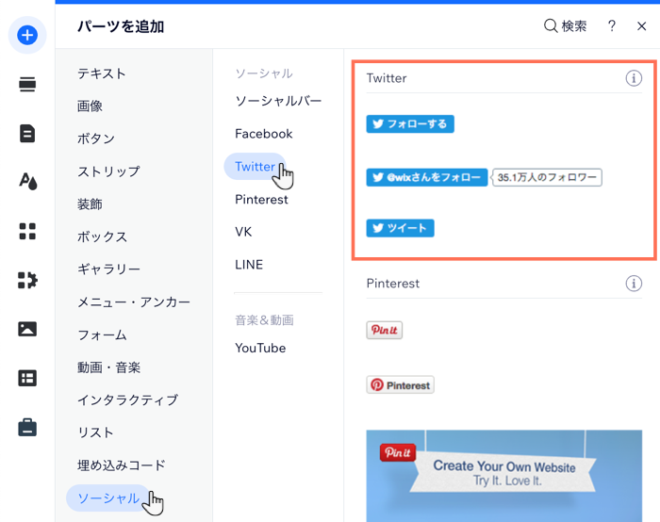Select the ボタン category
Image resolution: width=660 pixels, height=522 pixels.
pyautogui.click(x=95, y=139)
